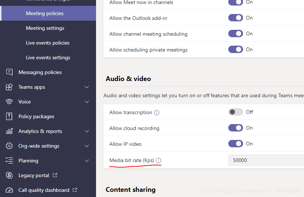This screenshot has width=304, height=197.
Task: Click the Media bit rate input field
Action: coord(266,160)
